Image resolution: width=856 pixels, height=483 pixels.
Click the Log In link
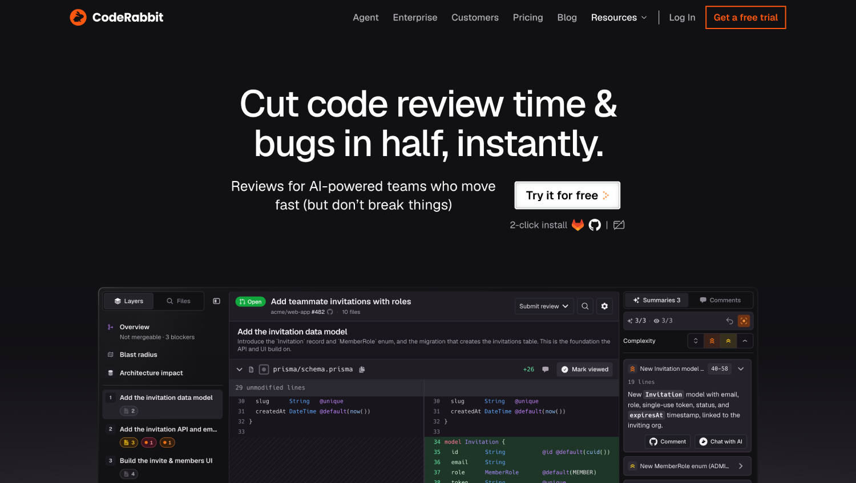[x=682, y=18]
